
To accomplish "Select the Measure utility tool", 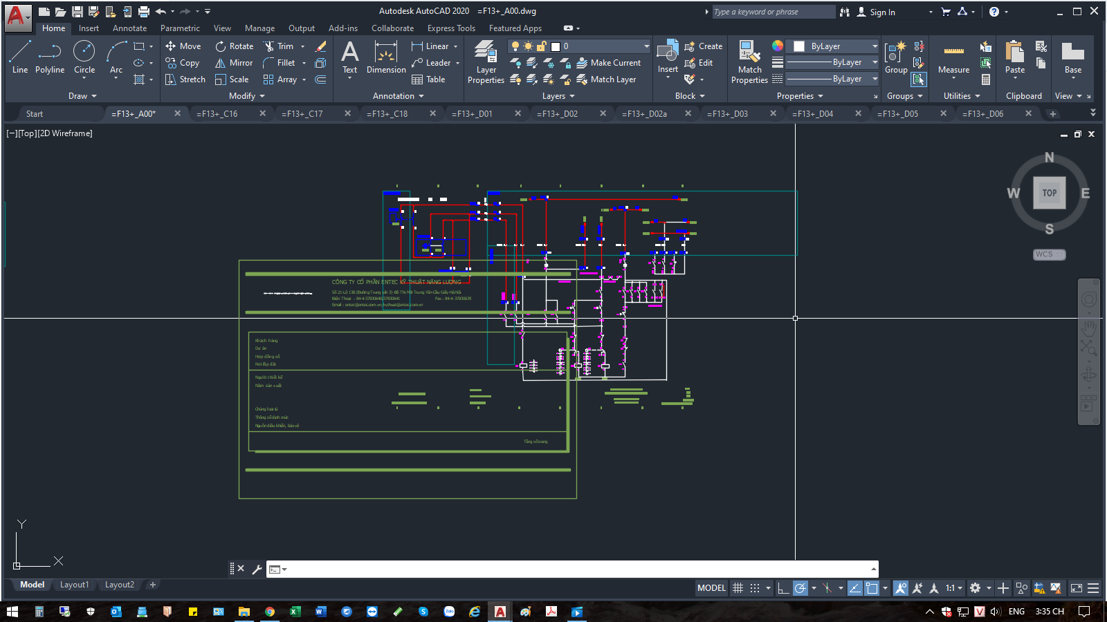I will [x=953, y=58].
